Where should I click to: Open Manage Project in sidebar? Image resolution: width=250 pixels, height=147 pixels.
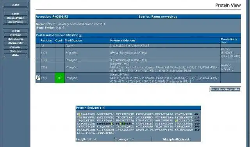pyautogui.click(x=16, y=18)
